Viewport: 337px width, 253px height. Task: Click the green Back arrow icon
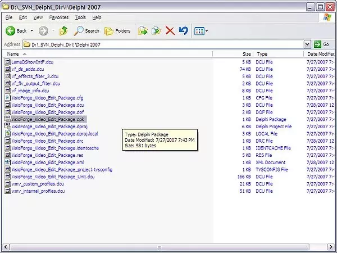(x=10, y=31)
